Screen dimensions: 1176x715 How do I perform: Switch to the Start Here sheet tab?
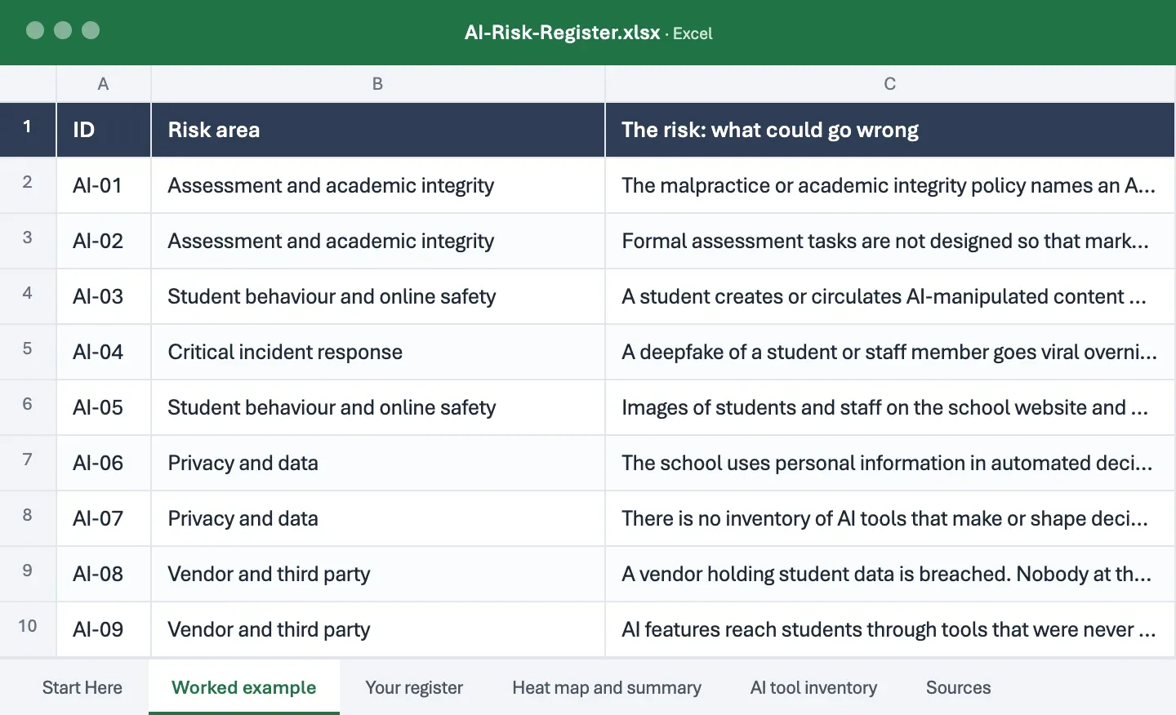(82, 687)
